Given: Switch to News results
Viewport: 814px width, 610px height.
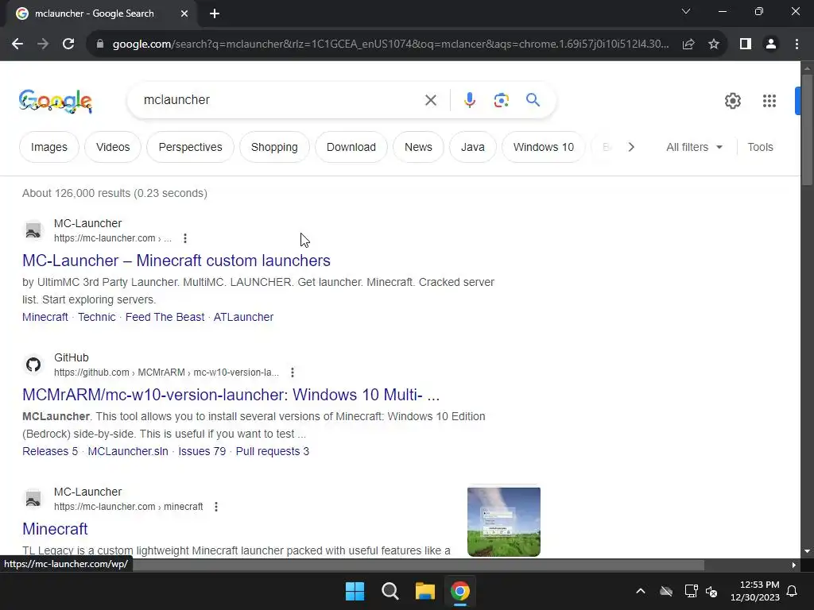Looking at the screenshot, I should [x=418, y=147].
